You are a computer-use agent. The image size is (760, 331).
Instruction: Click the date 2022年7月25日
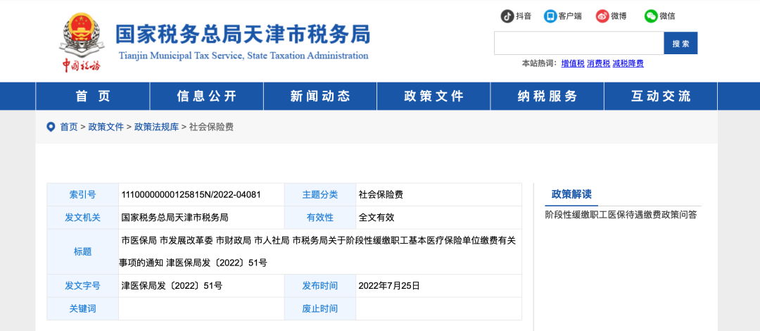[x=388, y=285]
